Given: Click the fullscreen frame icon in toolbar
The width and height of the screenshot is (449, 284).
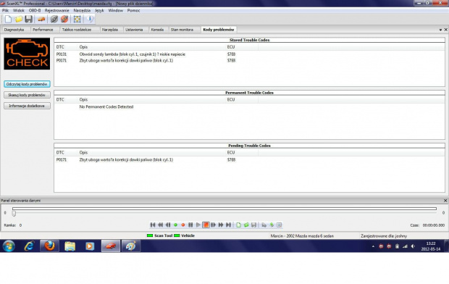Looking at the screenshot, I should [x=77, y=20].
